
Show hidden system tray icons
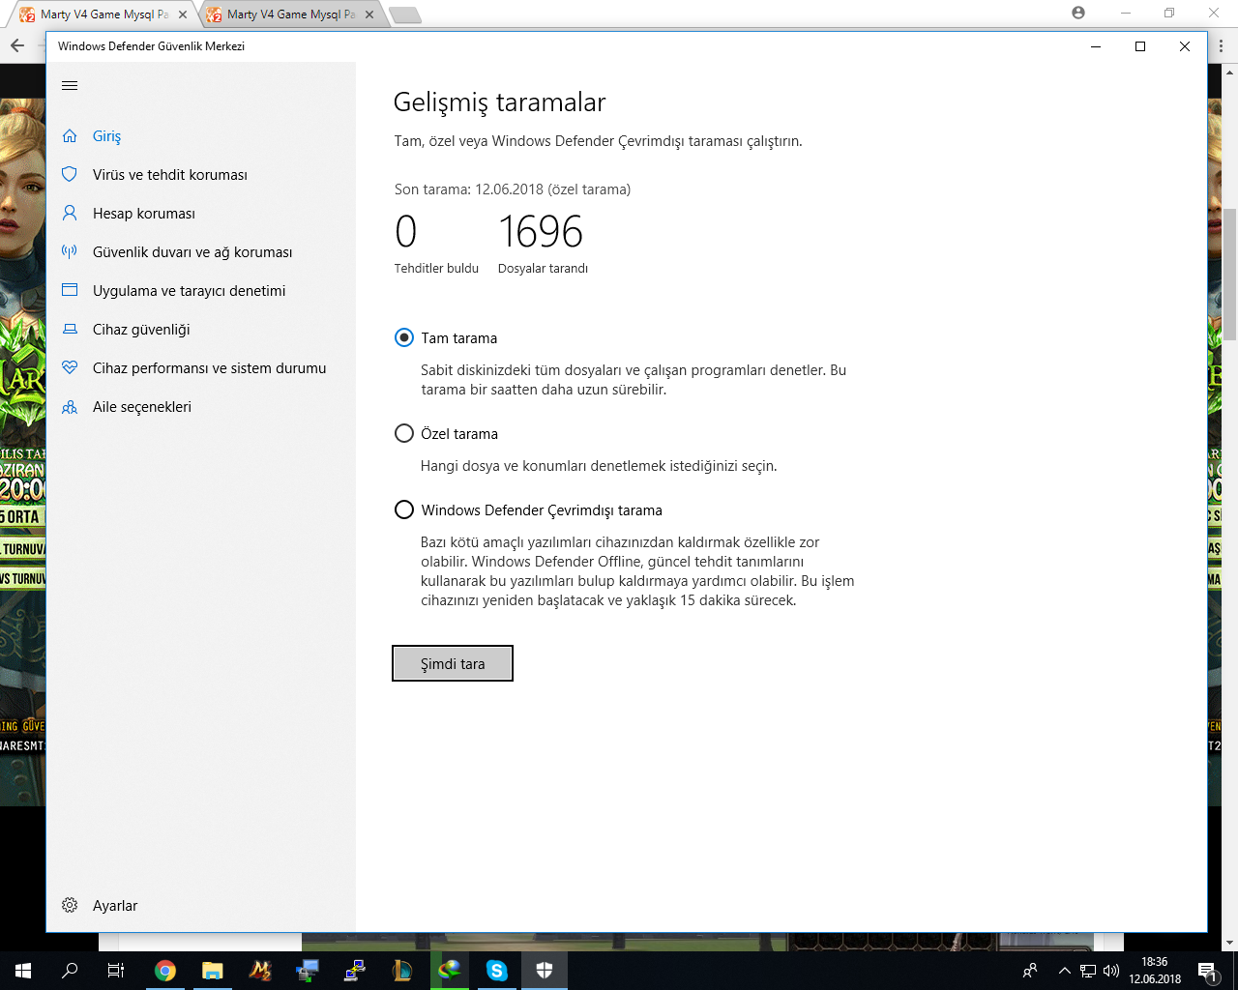[x=1065, y=971]
